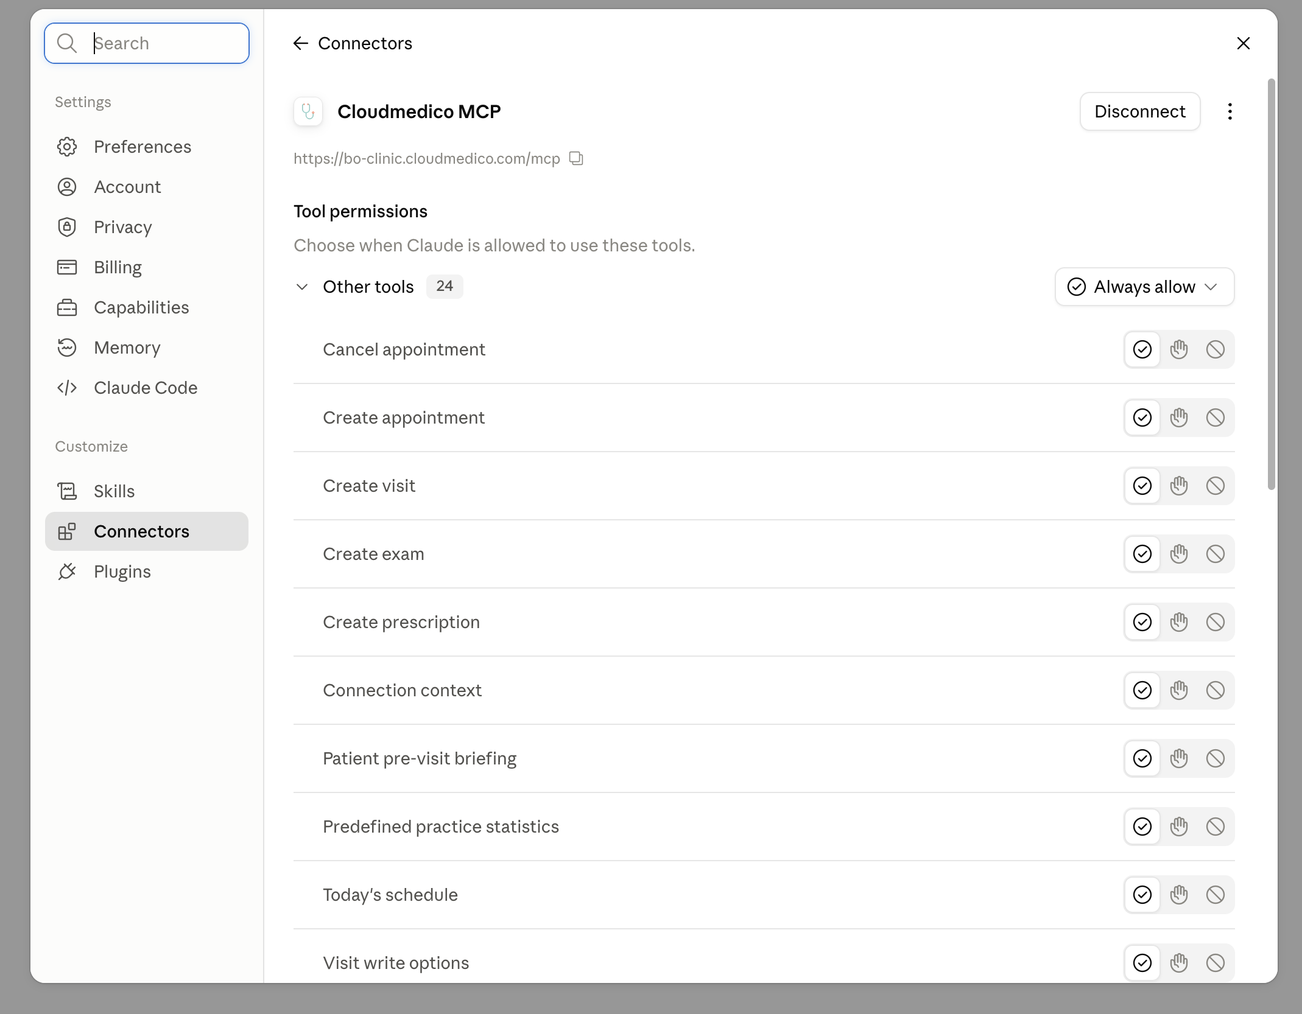
Task: Block the Create appointment tool
Action: coord(1216,418)
